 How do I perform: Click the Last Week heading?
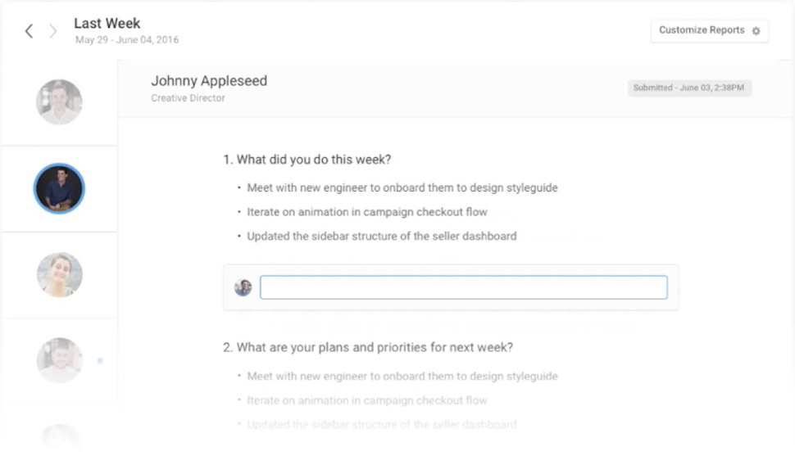(107, 23)
